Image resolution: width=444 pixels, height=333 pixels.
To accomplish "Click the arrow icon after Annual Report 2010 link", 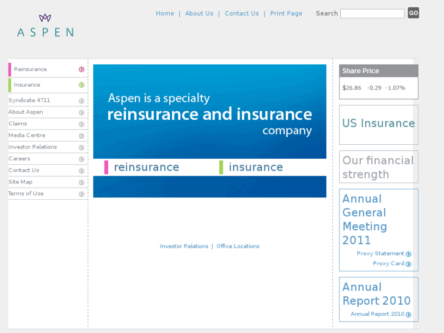I will [x=409, y=314].
